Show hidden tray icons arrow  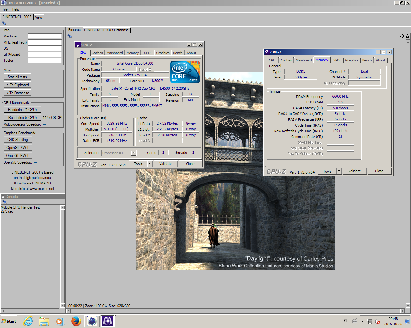363,321
